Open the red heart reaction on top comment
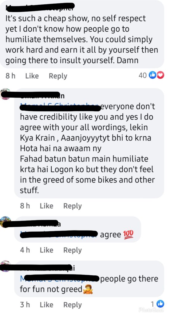170x315 pixels. (160, 76)
